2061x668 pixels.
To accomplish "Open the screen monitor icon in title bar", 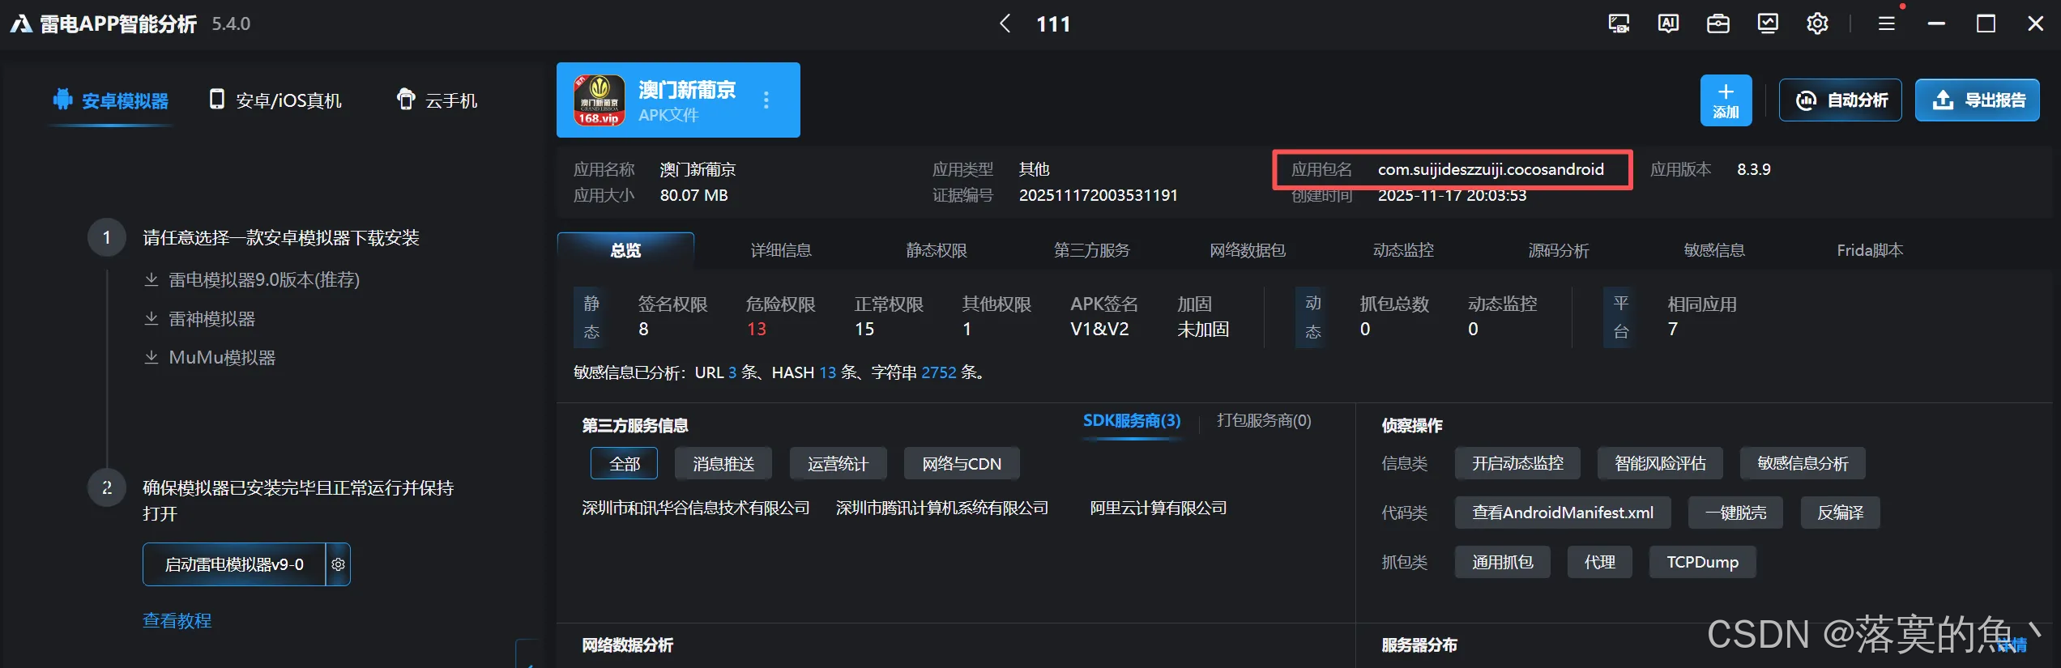I will [1619, 23].
